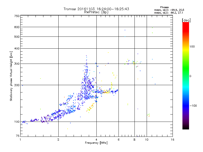Click the colorbar tick label '-100'

pos(193,106)
